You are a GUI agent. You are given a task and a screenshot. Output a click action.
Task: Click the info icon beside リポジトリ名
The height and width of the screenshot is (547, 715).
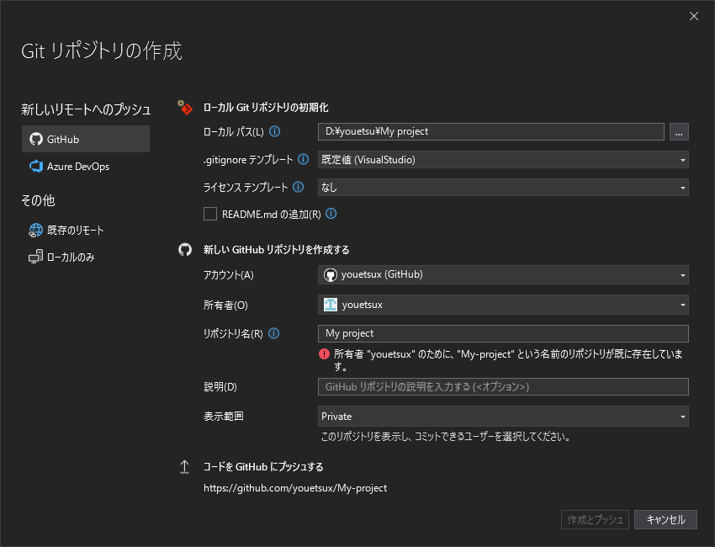click(274, 333)
